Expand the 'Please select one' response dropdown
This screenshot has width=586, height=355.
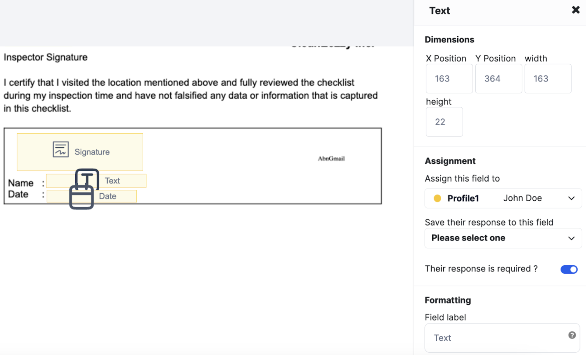point(503,238)
